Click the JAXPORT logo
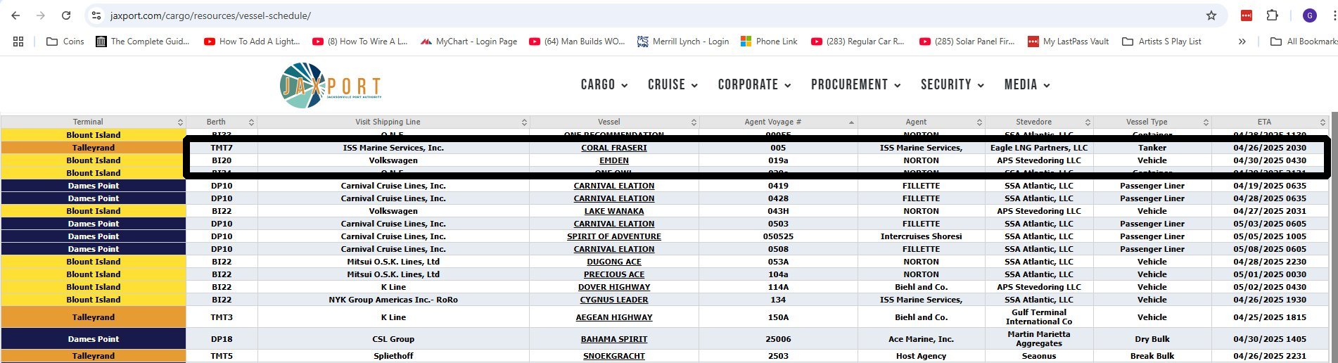This screenshot has width=1338, height=363. pyautogui.click(x=331, y=85)
